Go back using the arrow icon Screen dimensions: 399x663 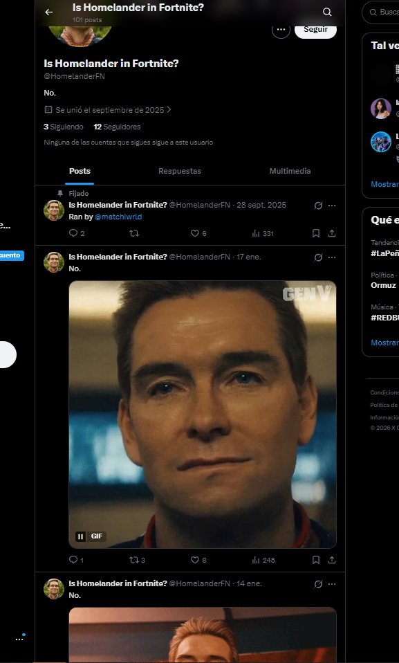point(49,12)
